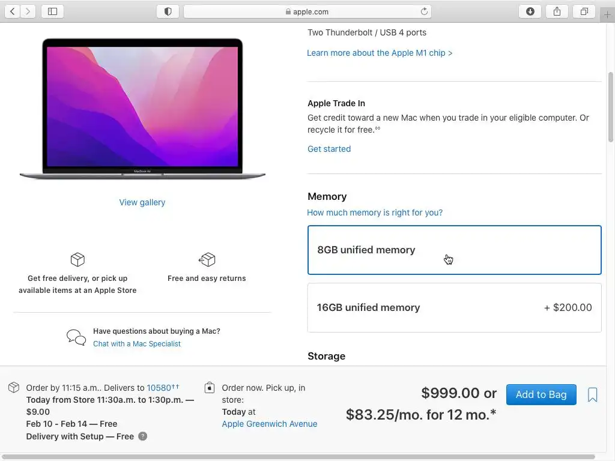Go back using Safari's back arrow
Screen dimensions: 615x461
pyautogui.click(x=13, y=11)
